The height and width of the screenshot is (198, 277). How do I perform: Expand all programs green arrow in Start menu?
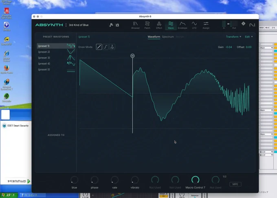[x=29, y=181]
